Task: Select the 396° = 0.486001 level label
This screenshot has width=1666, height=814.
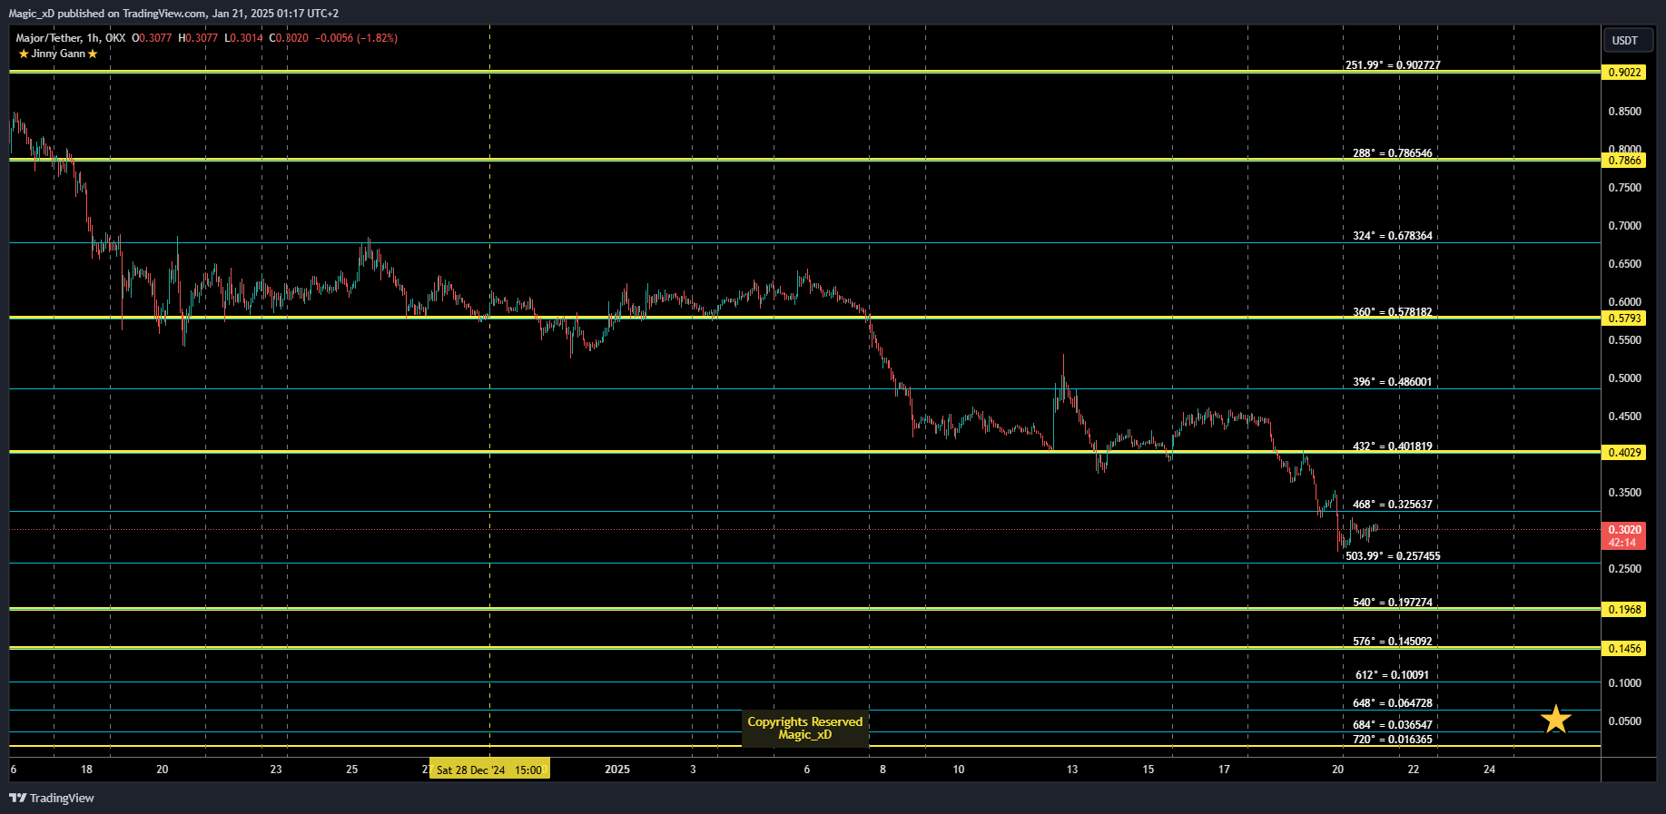Action: click(x=1393, y=382)
